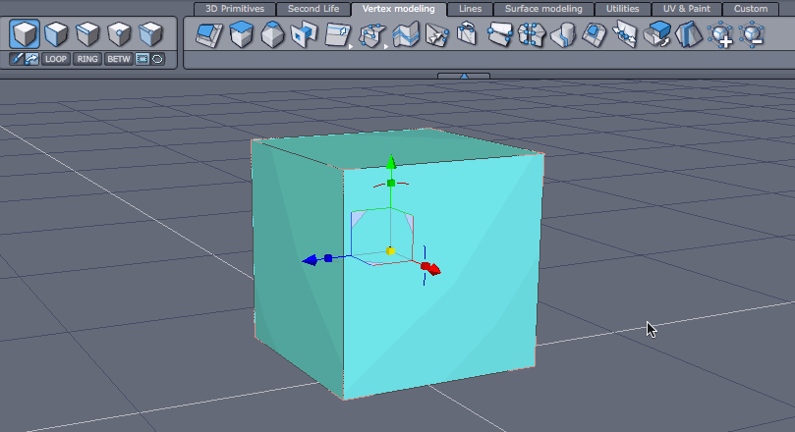
Task: Select the tool with white arrow and points
Action: click(436, 35)
